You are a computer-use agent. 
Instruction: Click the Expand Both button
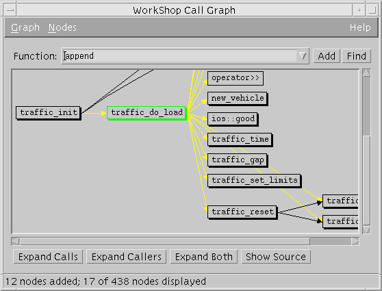pyautogui.click(x=204, y=257)
